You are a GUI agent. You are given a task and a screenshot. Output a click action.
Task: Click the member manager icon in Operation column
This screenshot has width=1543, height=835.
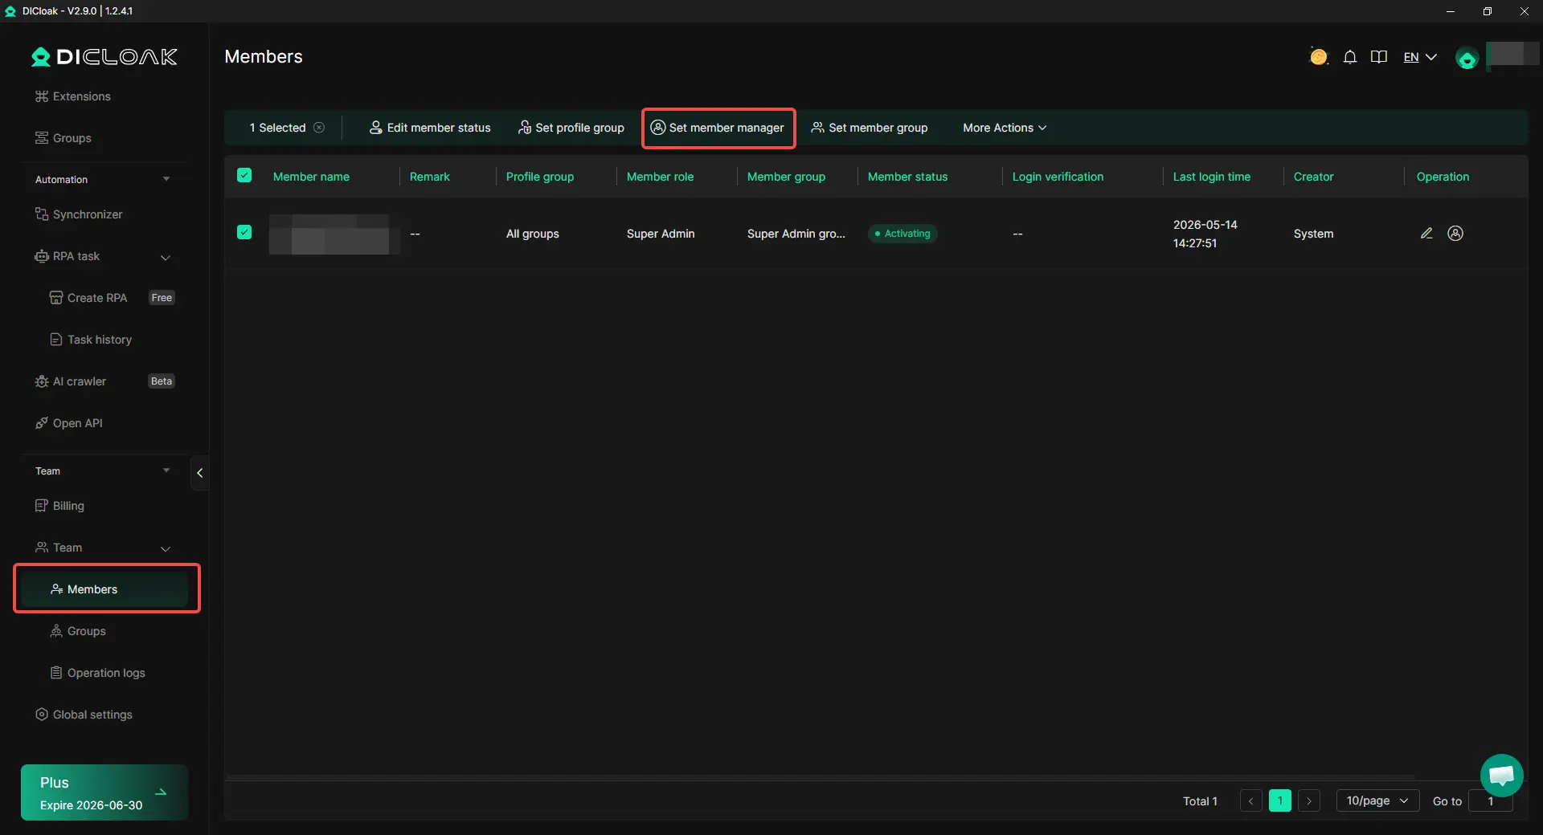tap(1455, 234)
